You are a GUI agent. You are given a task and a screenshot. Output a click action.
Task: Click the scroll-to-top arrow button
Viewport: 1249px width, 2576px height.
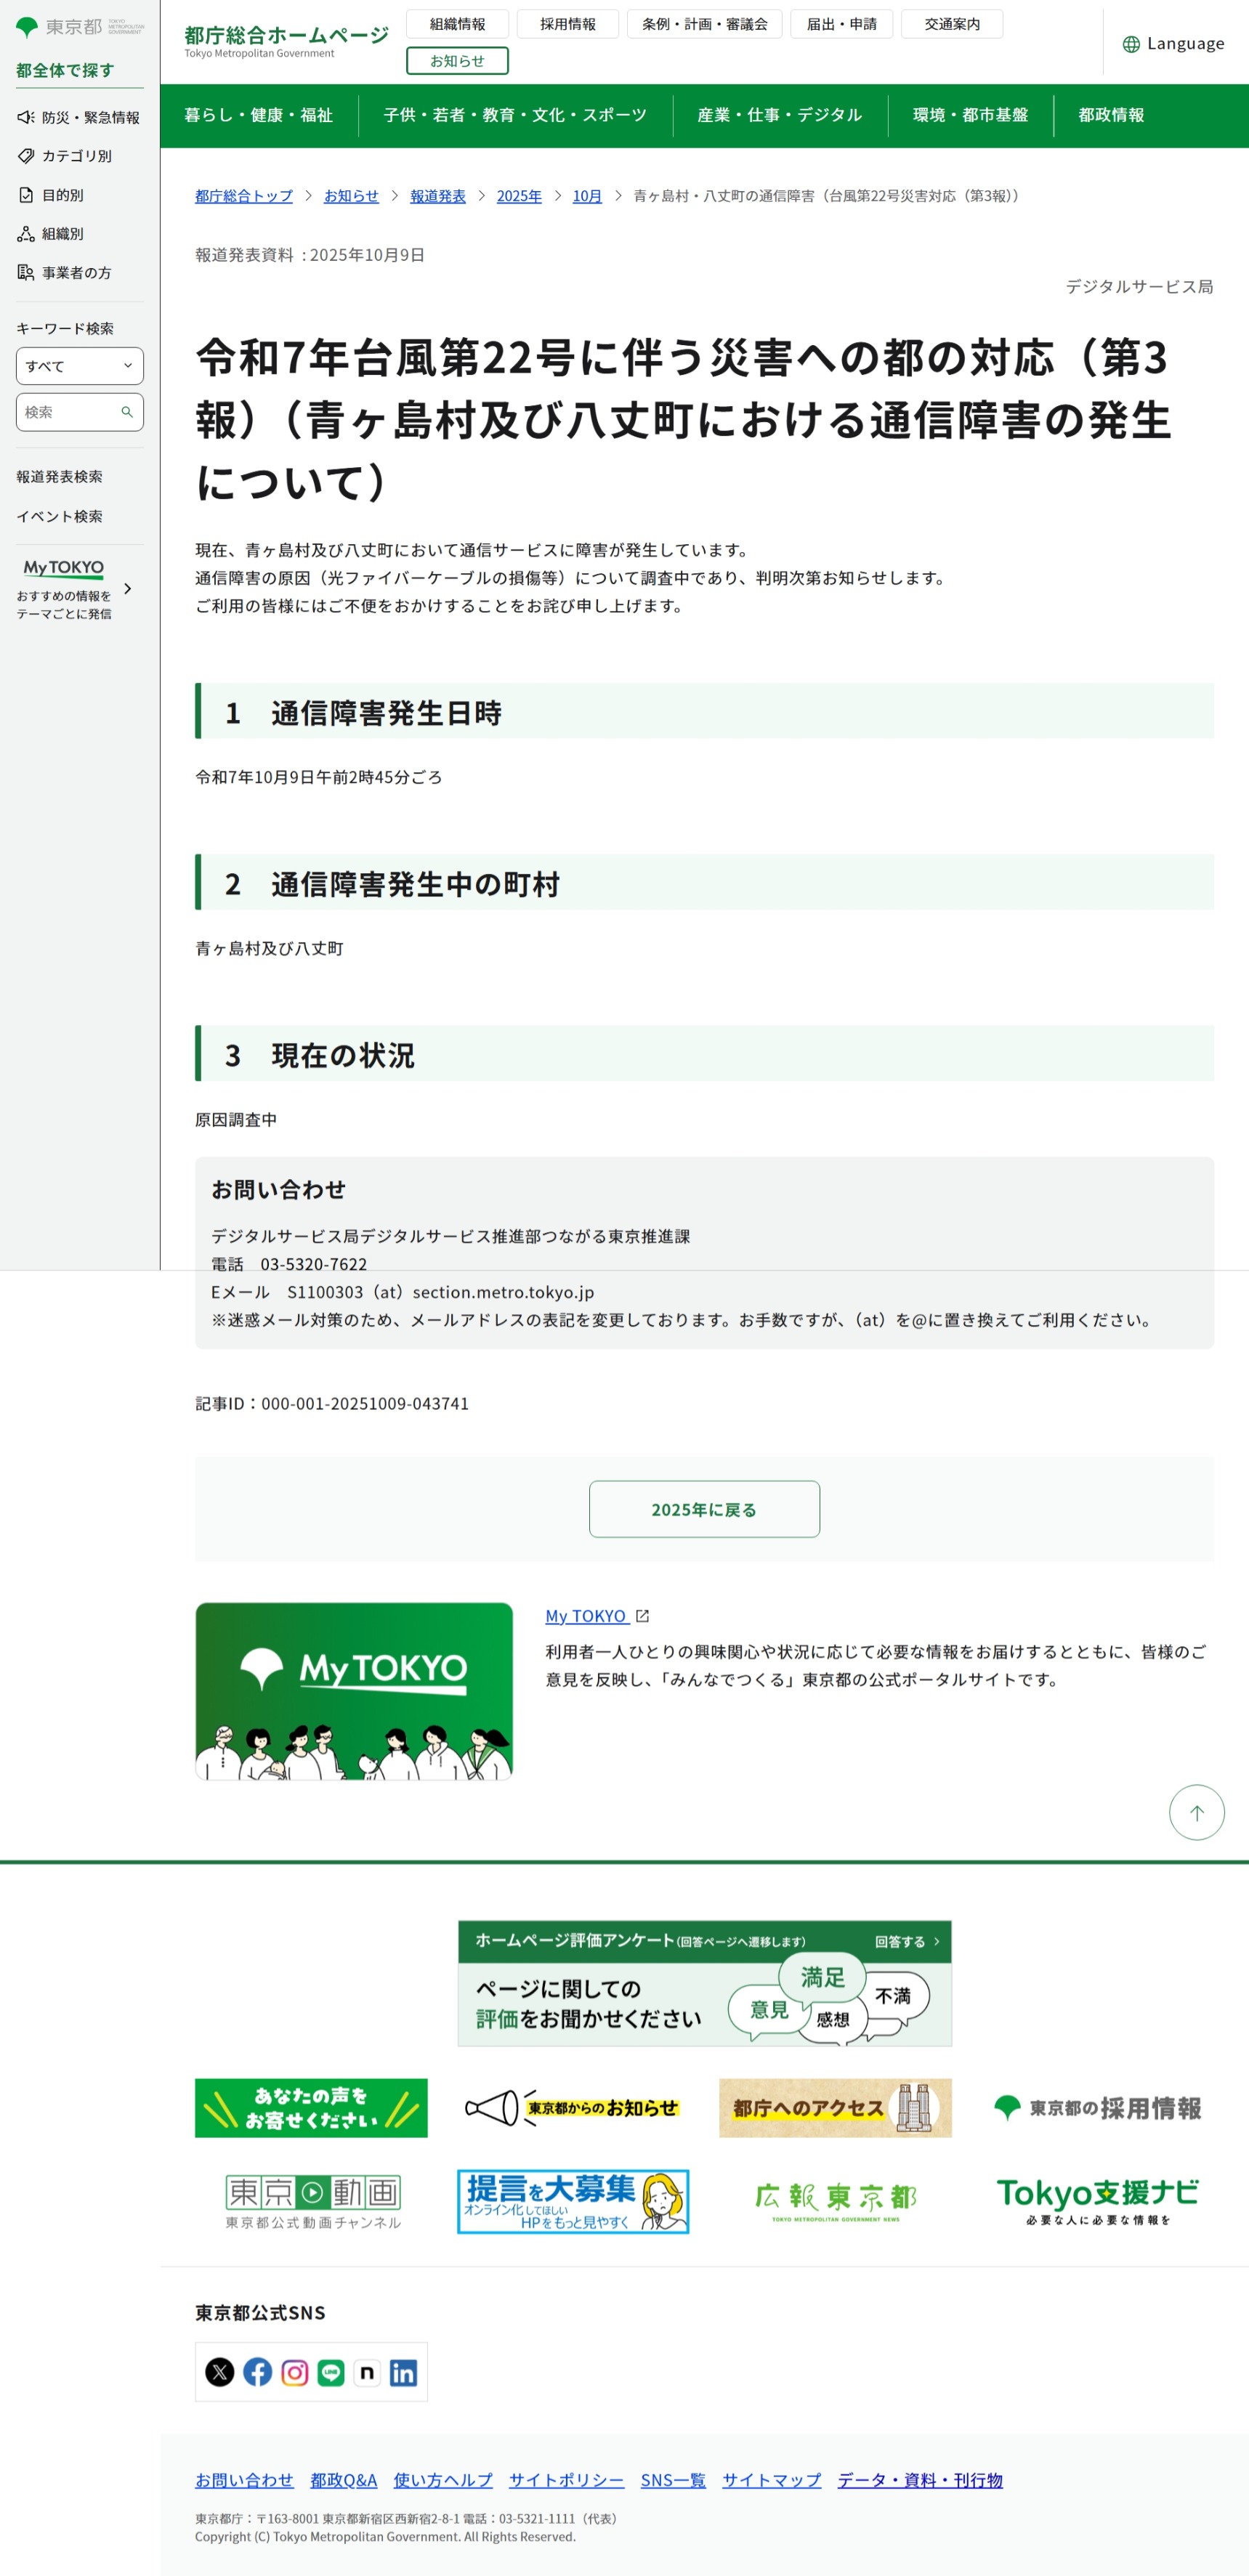point(1196,1812)
